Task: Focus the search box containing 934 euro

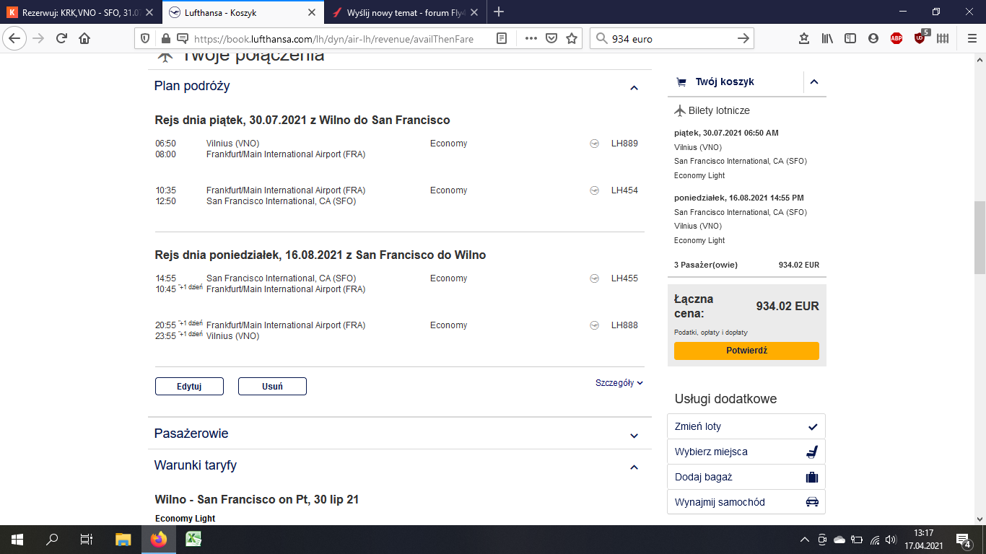Action: tap(671, 39)
